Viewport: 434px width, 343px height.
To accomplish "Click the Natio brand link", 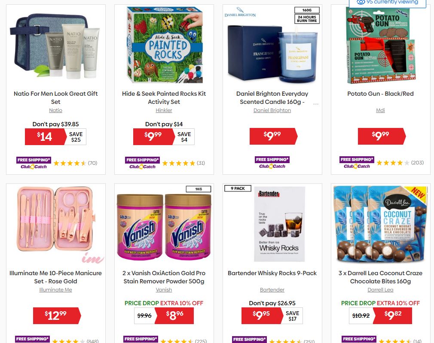I will 55,110.
